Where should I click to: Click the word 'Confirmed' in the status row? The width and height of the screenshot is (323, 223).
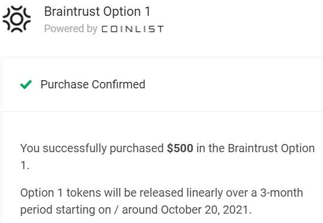pyautogui.click(x=118, y=84)
